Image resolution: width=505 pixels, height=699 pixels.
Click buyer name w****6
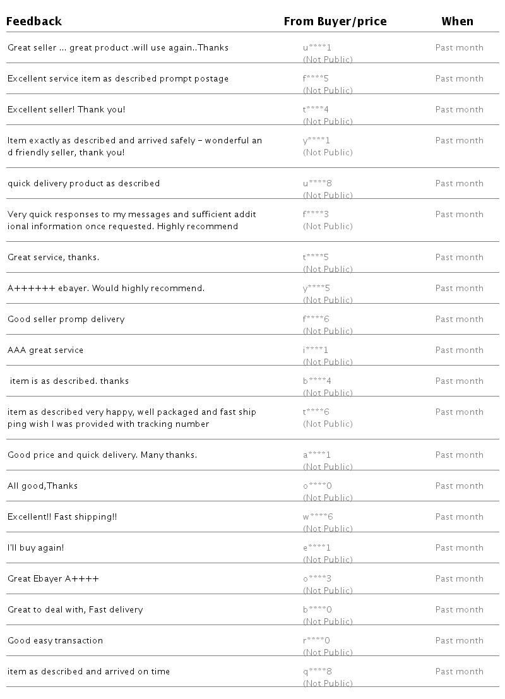click(318, 517)
